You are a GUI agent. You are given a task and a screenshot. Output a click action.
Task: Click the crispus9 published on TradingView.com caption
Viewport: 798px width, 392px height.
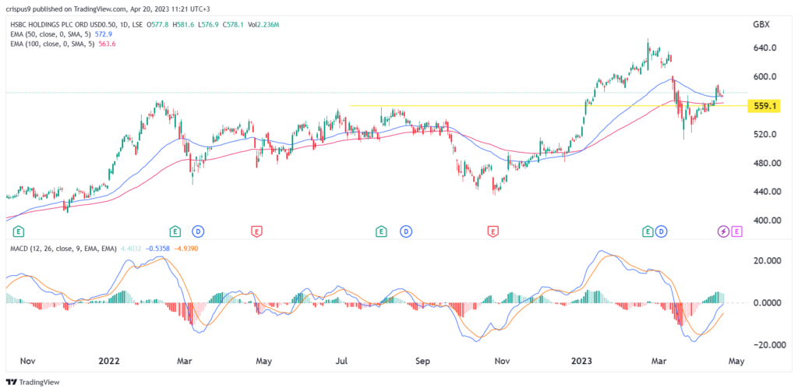click(x=109, y=9)
